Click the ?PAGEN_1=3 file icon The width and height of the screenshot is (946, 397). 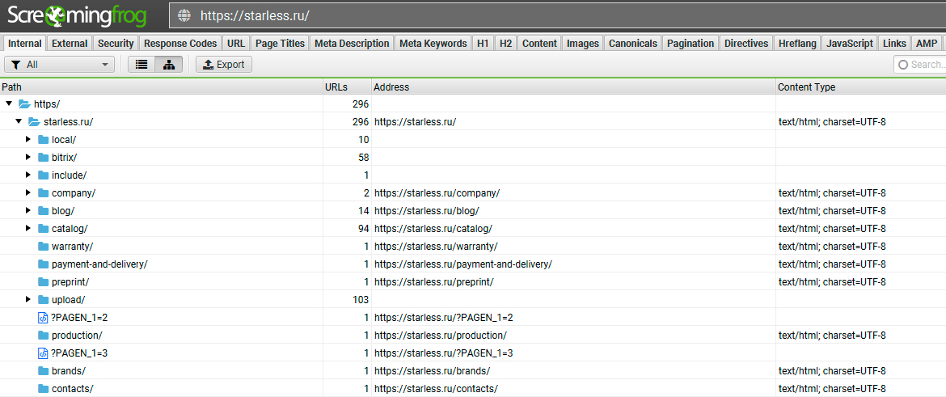[44, 353]
